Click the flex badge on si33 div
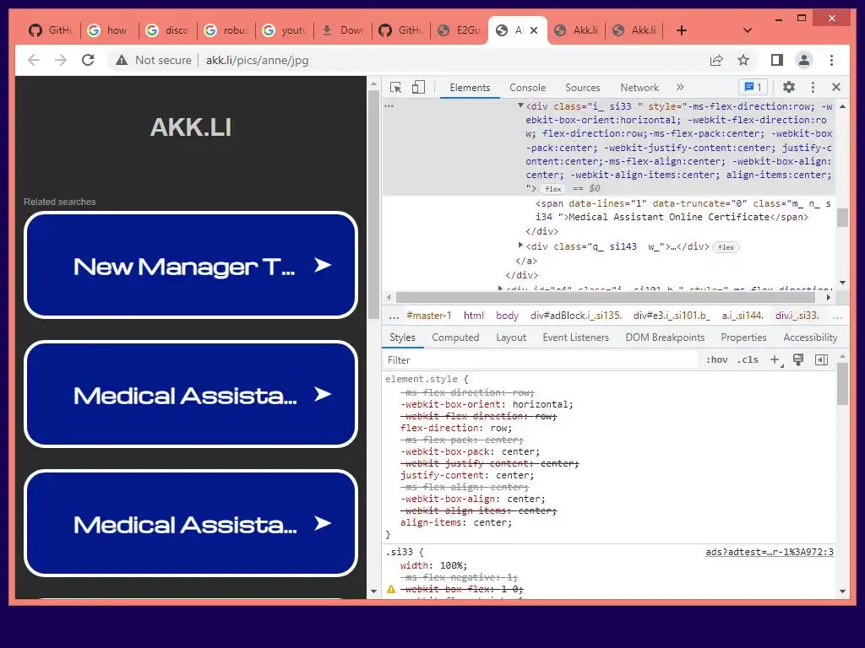This screenshot has width=865, height=648. pos(552,189)
